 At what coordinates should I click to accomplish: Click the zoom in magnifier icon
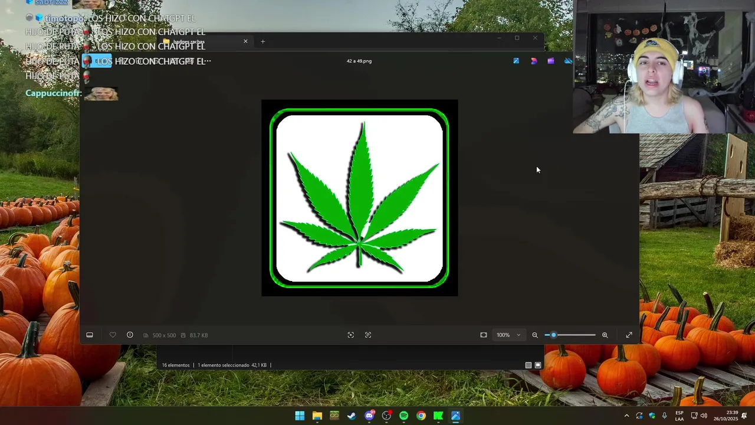coord(605,335)
